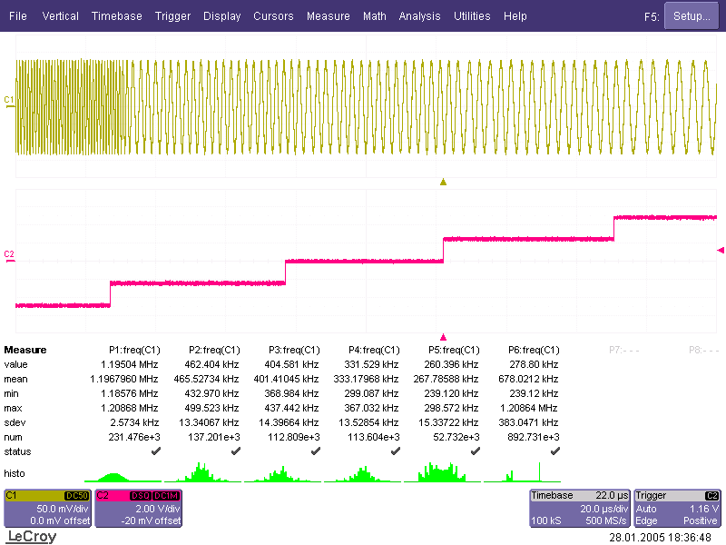This screenshot has height=545, width=726.
Task: Click the P1 status checkmark
Action: click(155, 451)
